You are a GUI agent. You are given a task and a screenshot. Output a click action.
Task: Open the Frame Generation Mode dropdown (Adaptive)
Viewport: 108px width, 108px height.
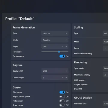pos(55,40)
